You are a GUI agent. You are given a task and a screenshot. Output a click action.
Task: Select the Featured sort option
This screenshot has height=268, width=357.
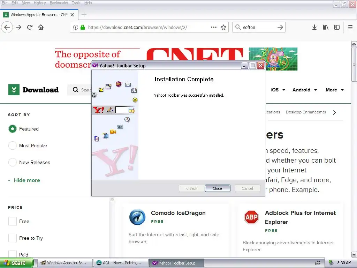click(13, 129)
